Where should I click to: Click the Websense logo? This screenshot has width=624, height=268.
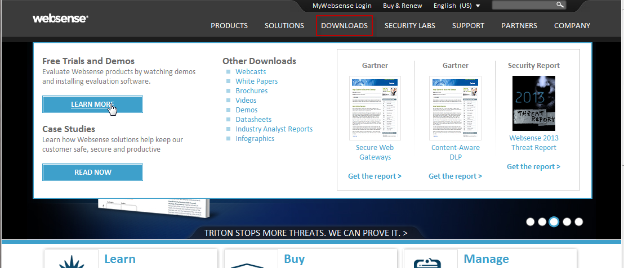pos(60,19)
